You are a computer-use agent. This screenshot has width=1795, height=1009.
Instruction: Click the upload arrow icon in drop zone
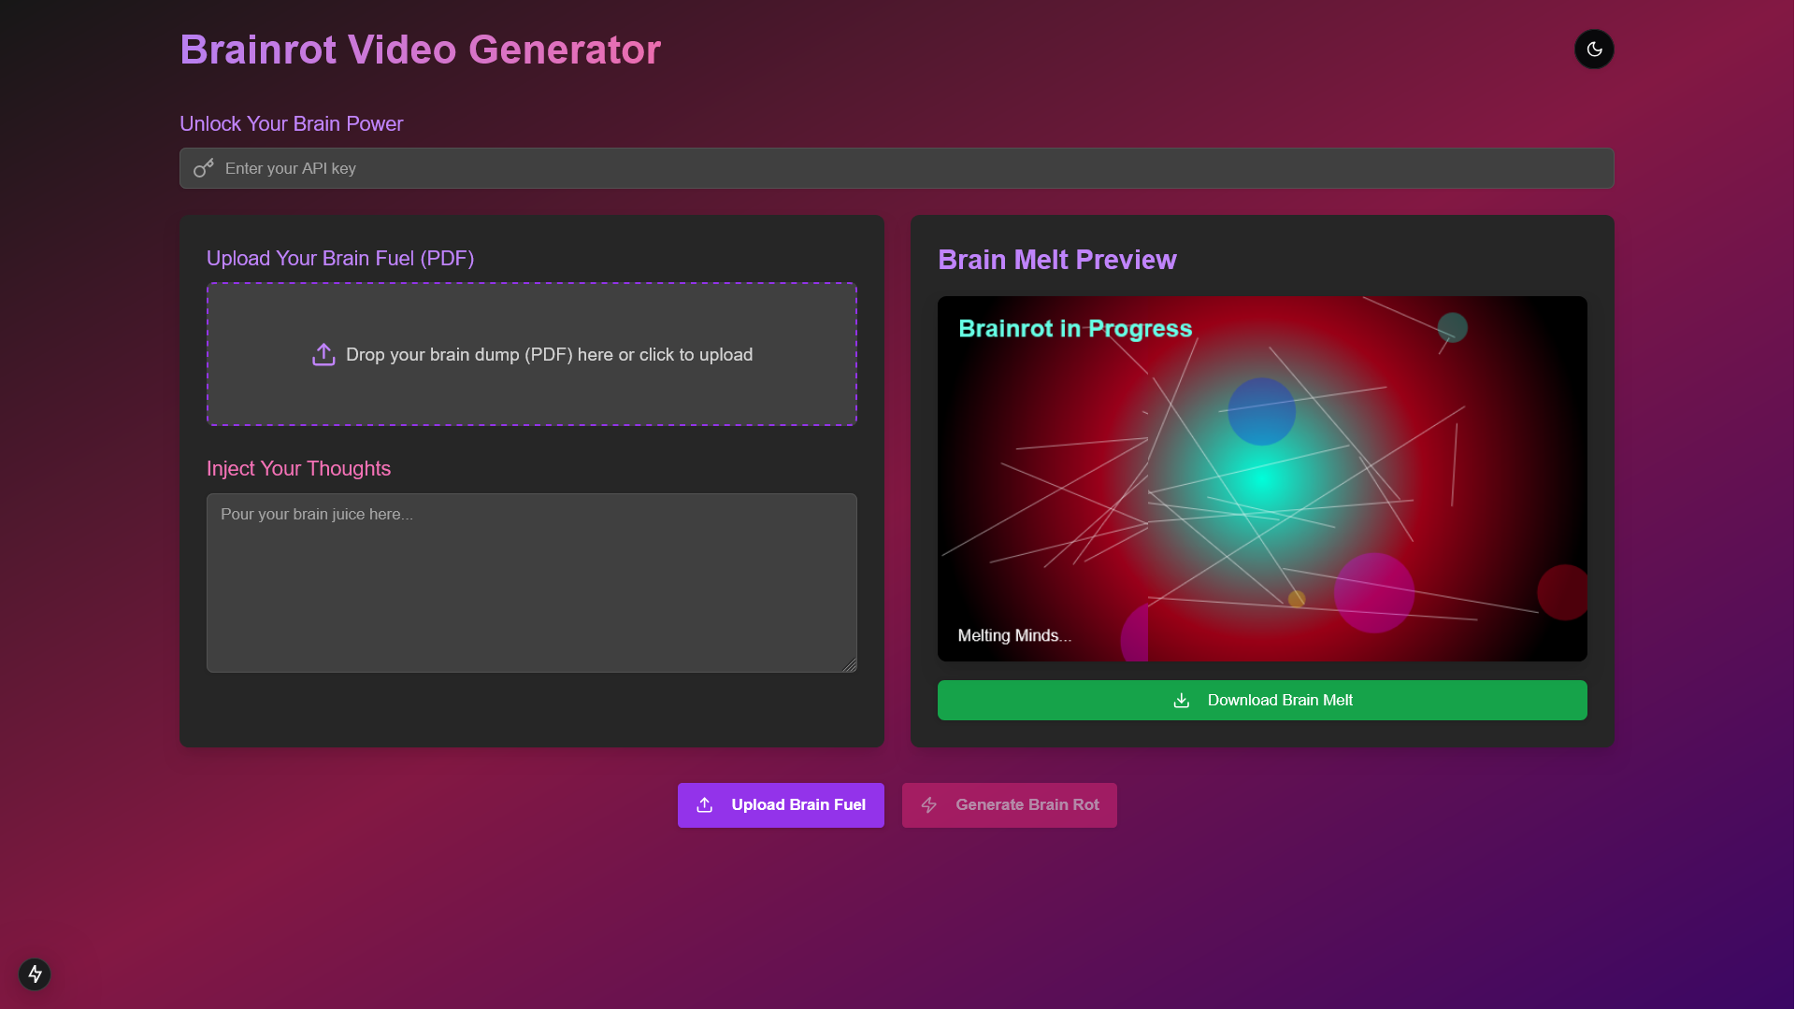pos(323,355)
